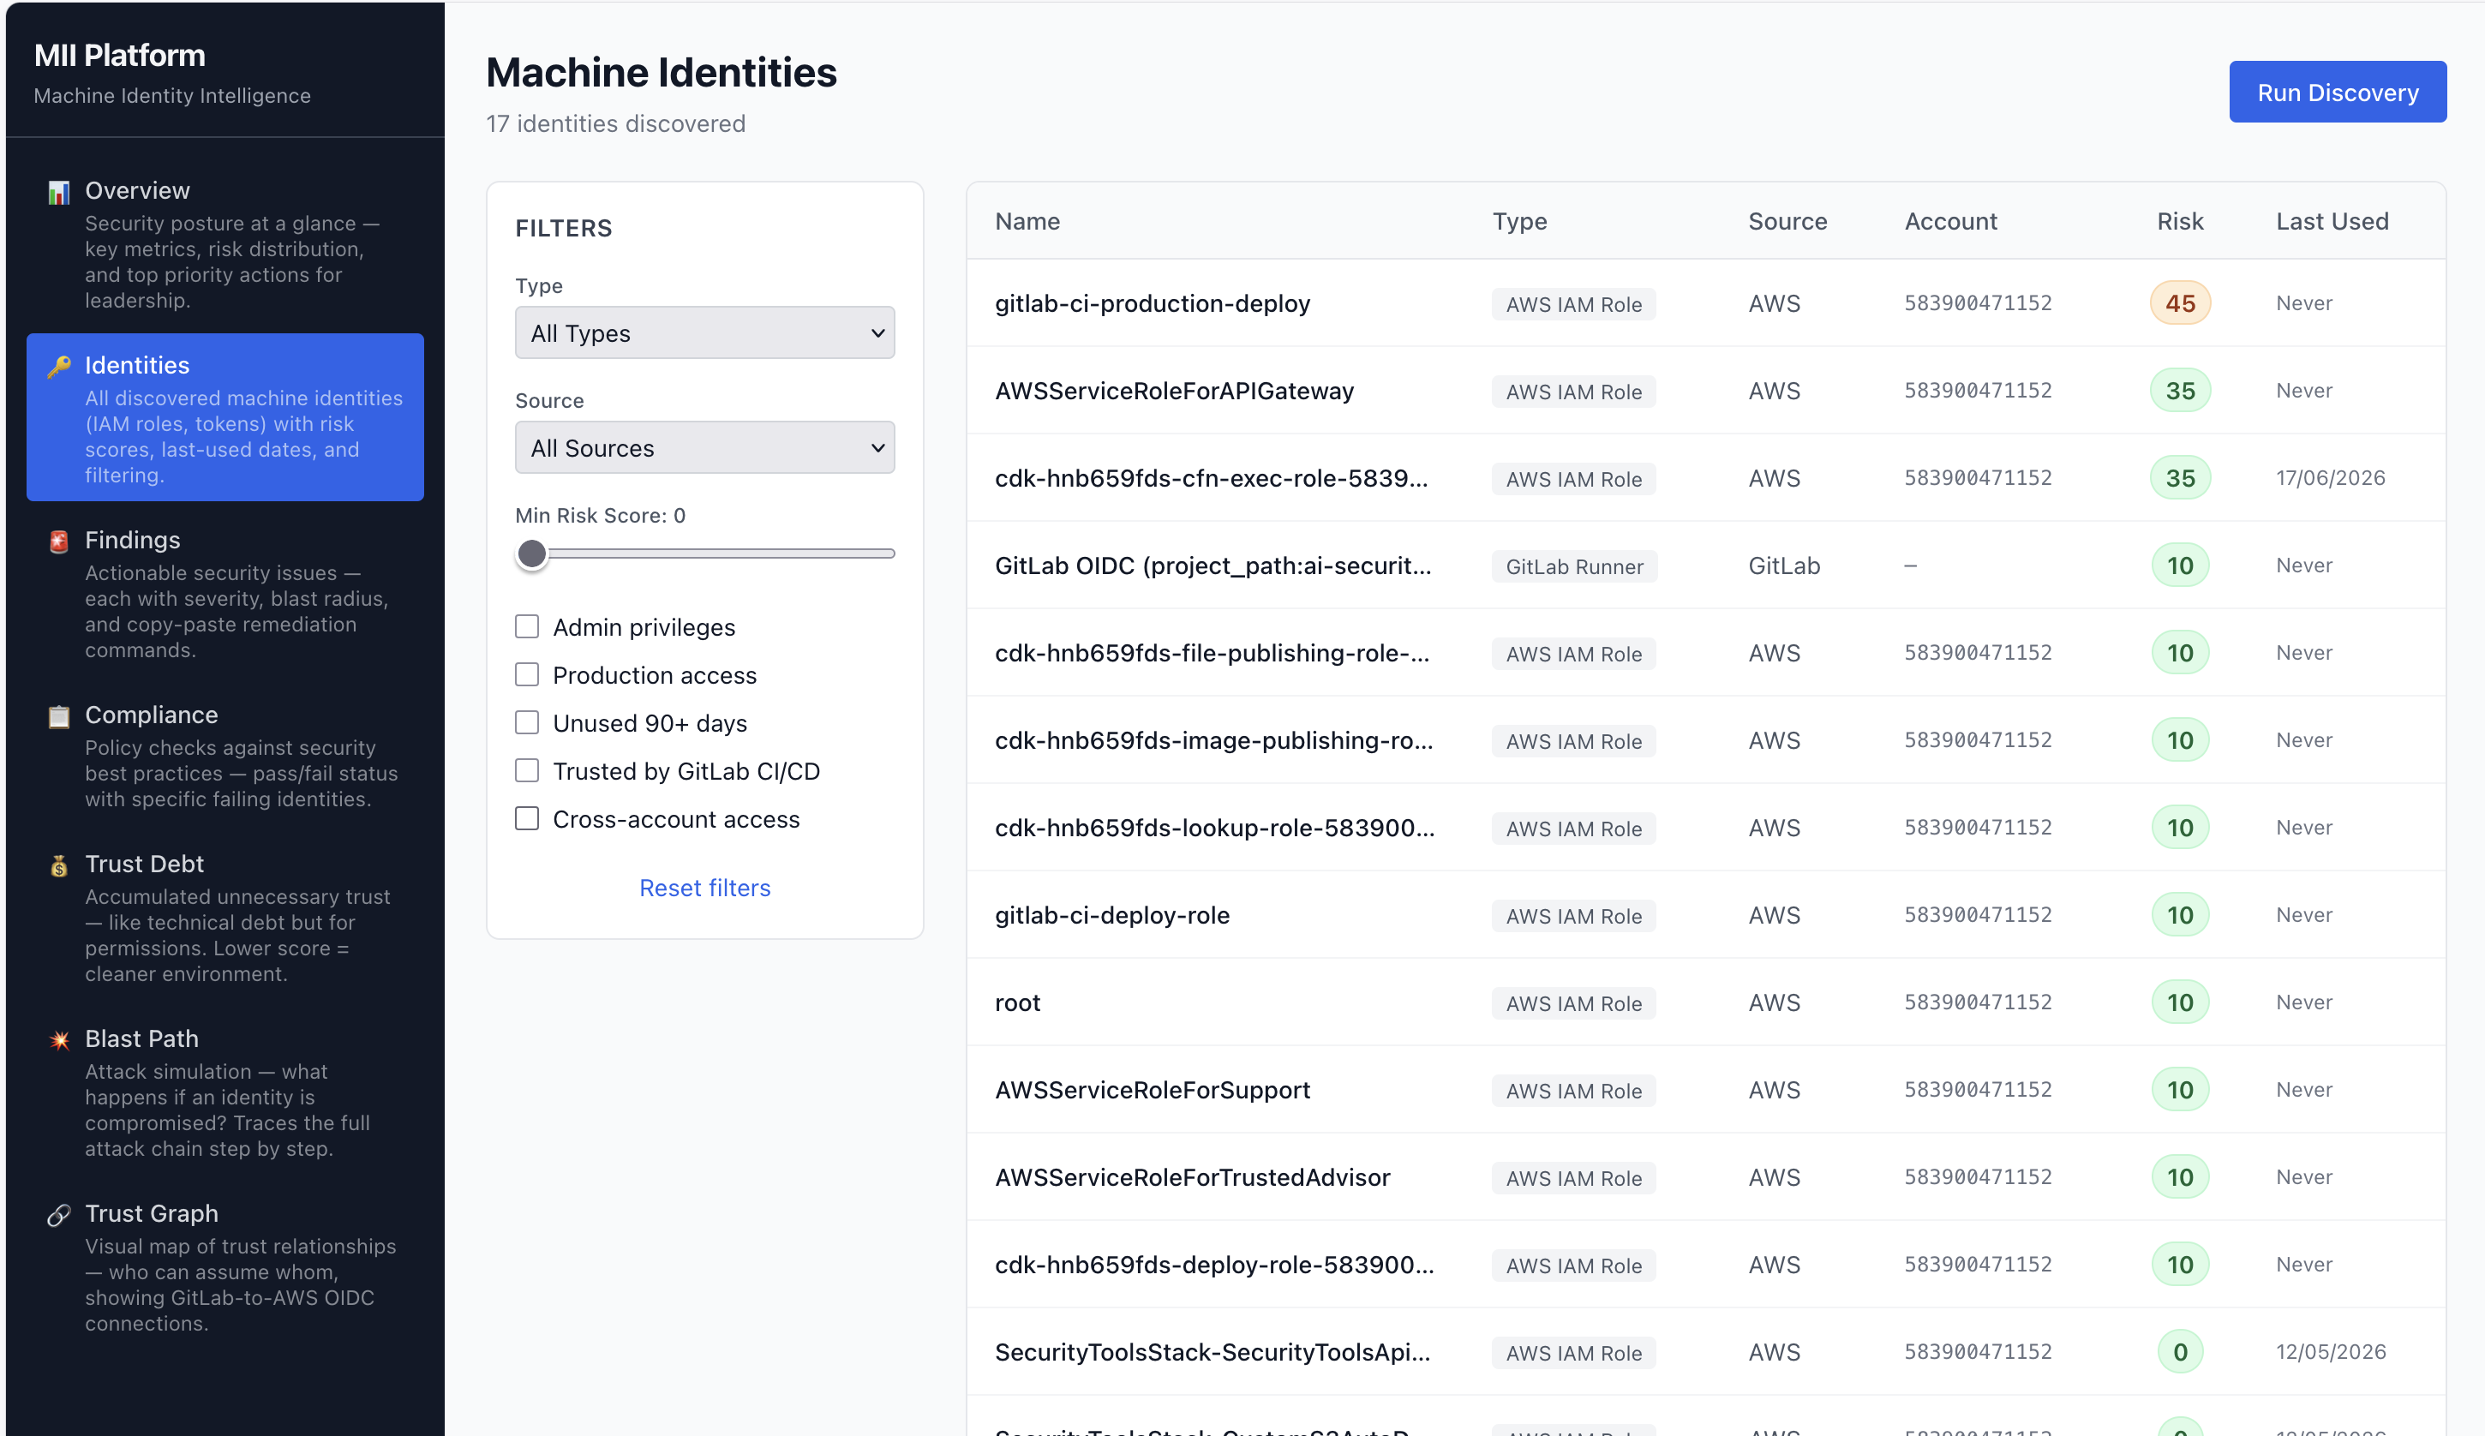Screen dimensions: 2485x1436
Task: Toggle the Unused 90+ days checkbox
Action: click(x=527, y=723)
